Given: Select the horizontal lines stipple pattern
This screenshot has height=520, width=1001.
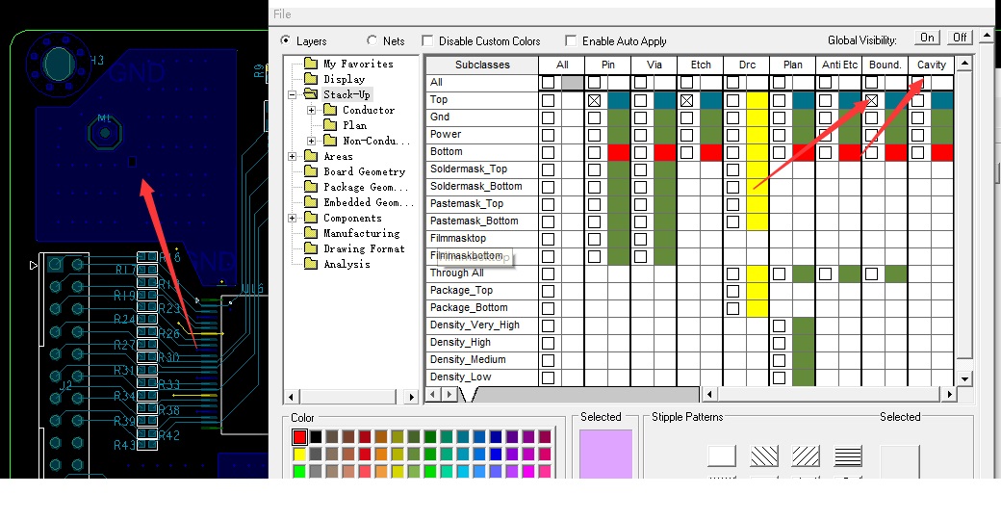Looking at the screenshot, I should coord(848,456).
